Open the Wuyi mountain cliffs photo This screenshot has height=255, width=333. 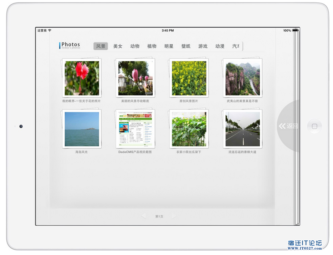[243, 78]
